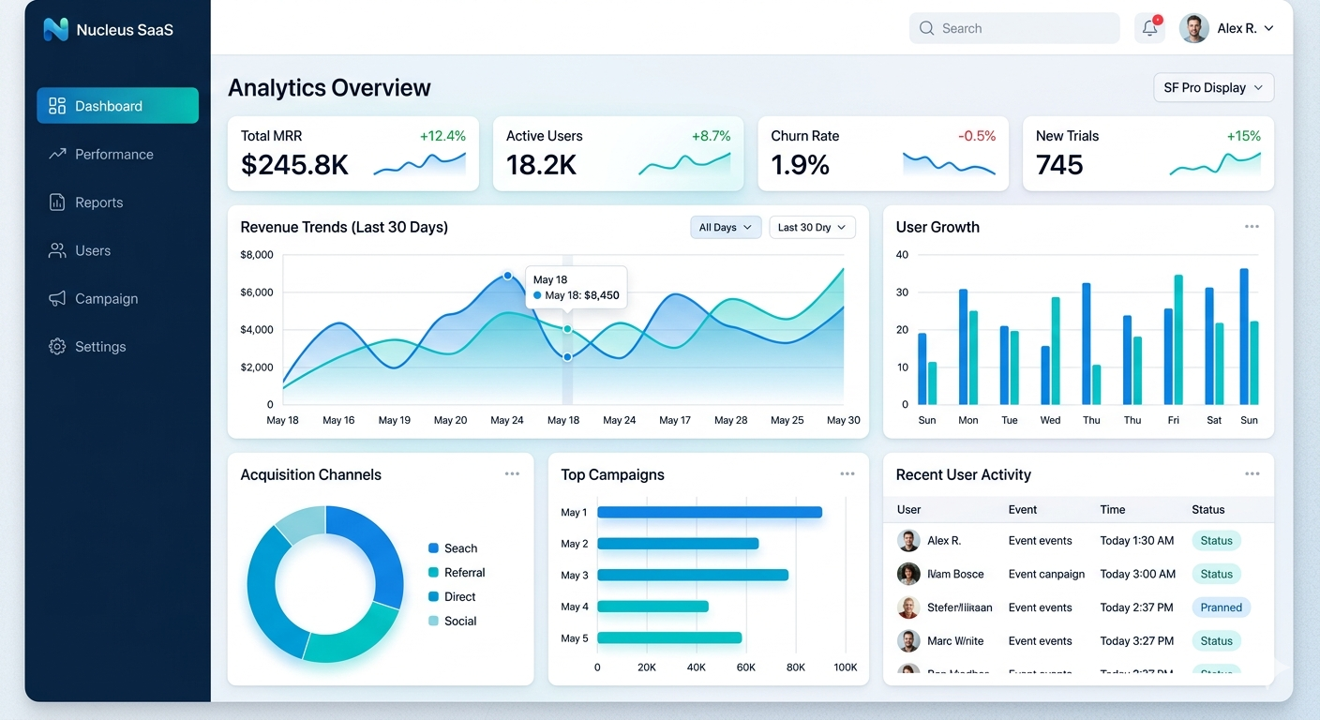1320x720 pixels.
Task: Open the All Days dropdown
Action: [x=726, y=227]
